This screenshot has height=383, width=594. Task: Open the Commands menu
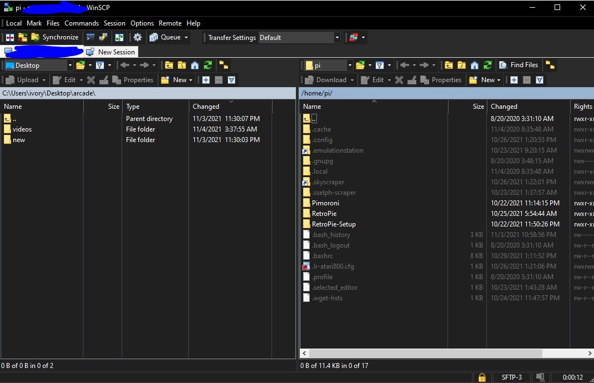(x=82, y=23)
